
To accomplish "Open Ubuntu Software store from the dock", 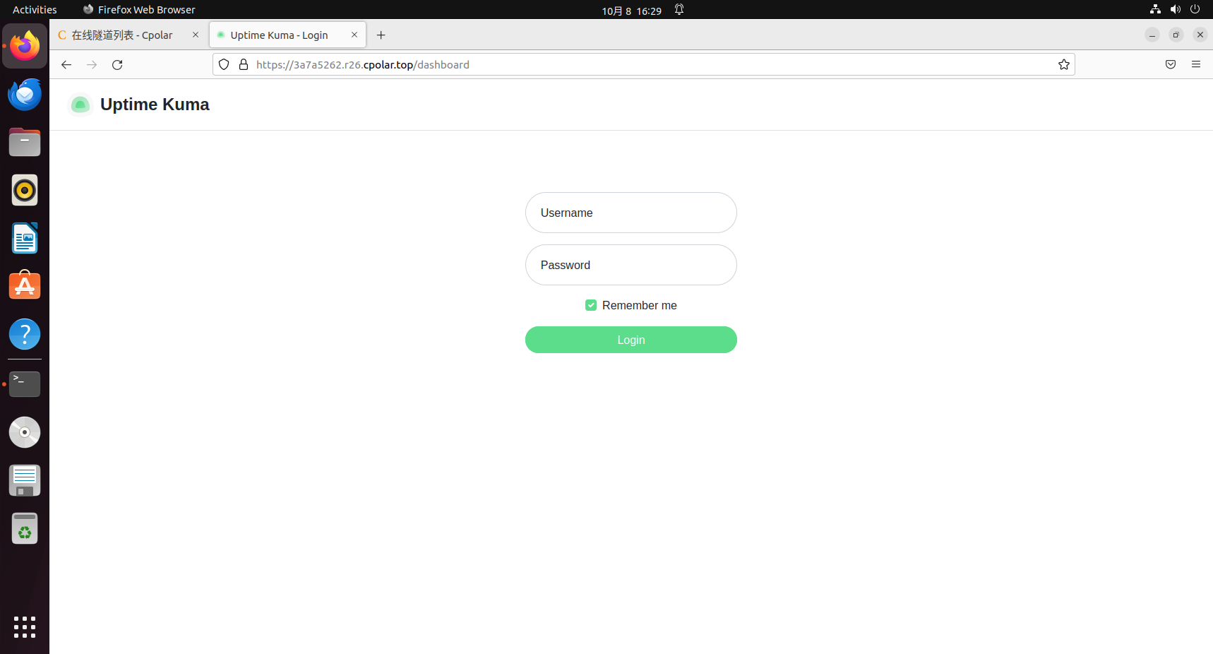I will coord(25,286).
